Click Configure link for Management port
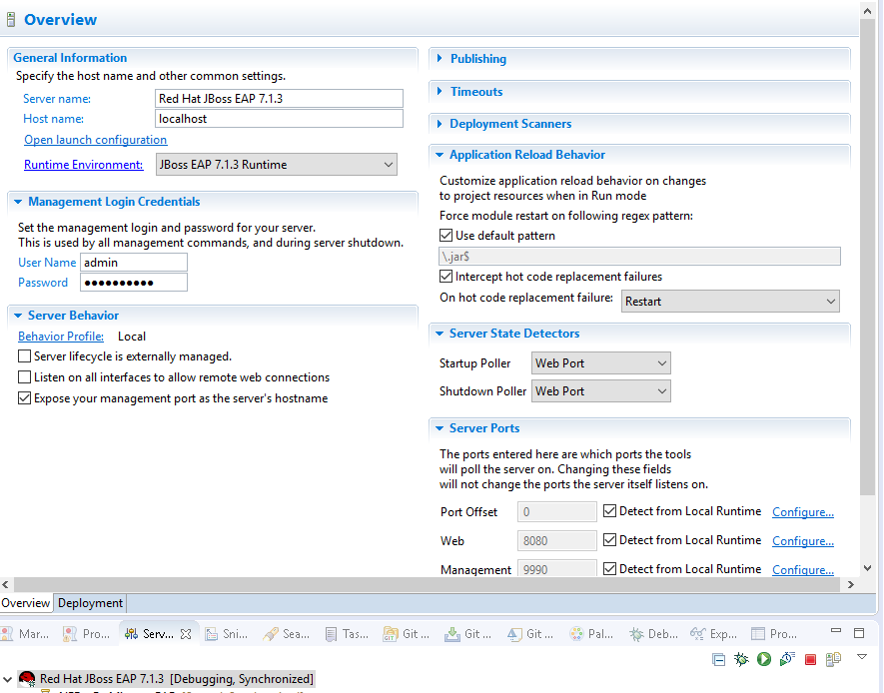Image resolution: width=884 pixels, height=693 pixels. [803, 569]
